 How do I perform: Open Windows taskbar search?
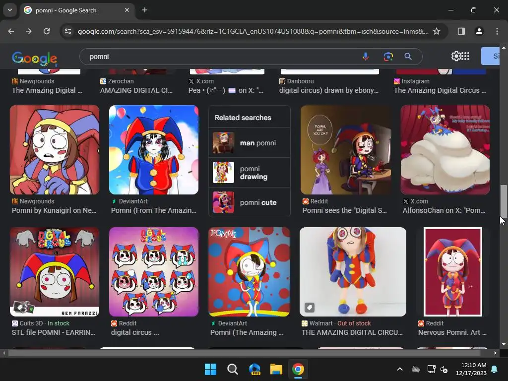[232, 369]
